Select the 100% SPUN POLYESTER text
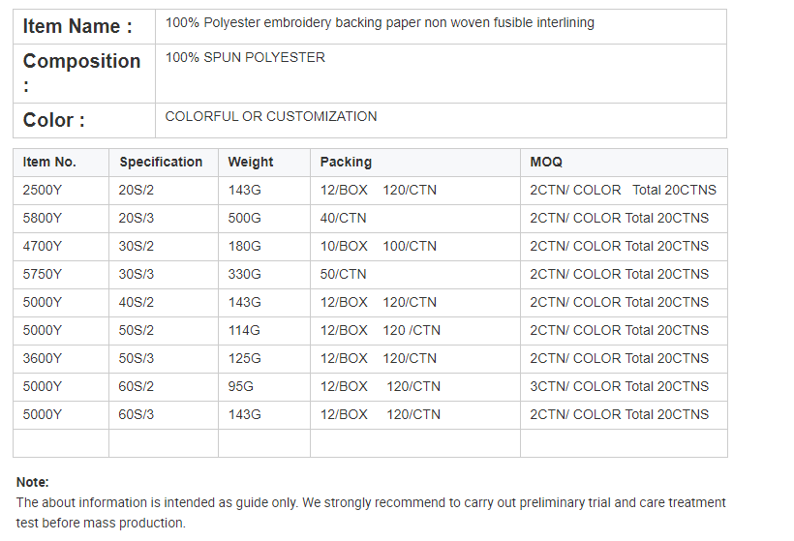The image size is (794, 541). pyautogui.click(x=245, y=58)
